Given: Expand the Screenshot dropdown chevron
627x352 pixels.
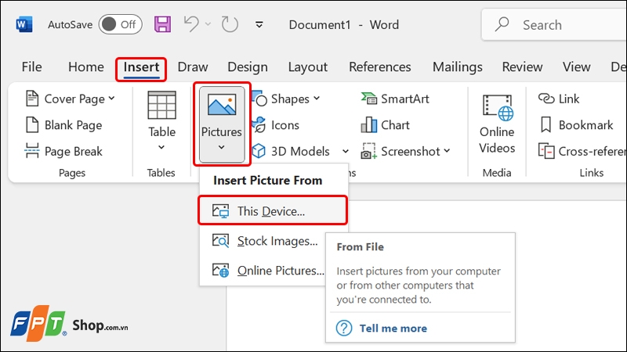Looking at the screenshot, I should pos(447,151).
